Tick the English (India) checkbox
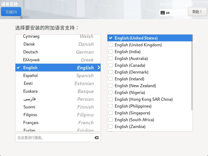 pyautogui.click(x=111, y=52)
